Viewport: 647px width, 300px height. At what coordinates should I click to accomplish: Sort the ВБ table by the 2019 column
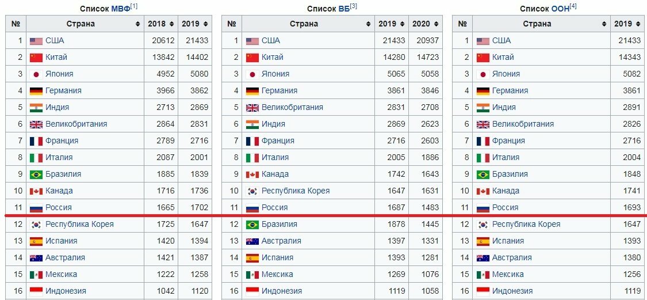(402, 24)
